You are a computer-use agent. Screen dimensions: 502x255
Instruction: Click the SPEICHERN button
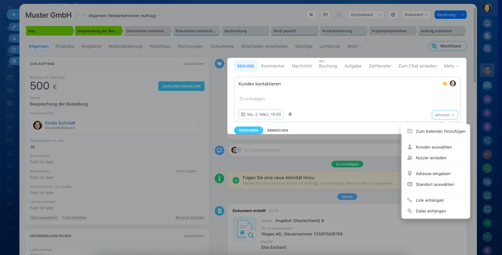click(248, 130)
